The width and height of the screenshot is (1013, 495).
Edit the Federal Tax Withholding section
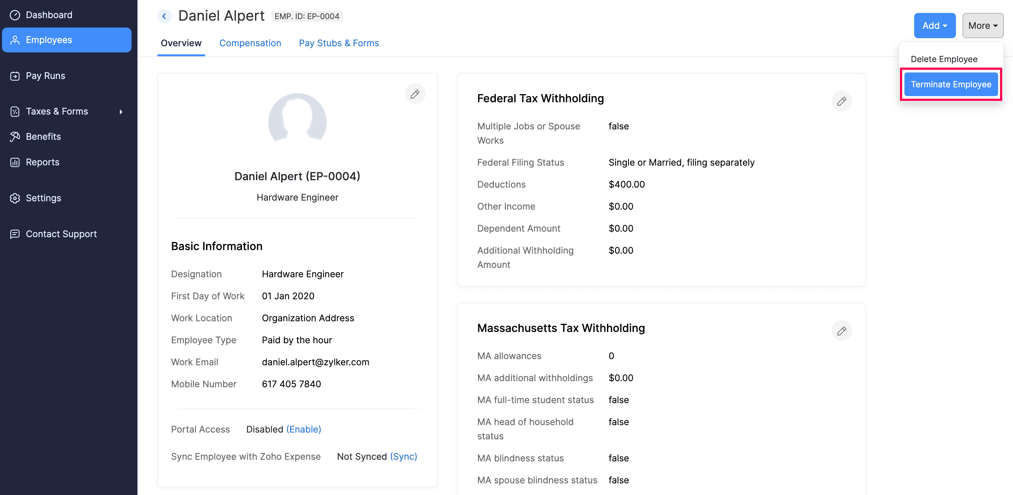[841, 101]
